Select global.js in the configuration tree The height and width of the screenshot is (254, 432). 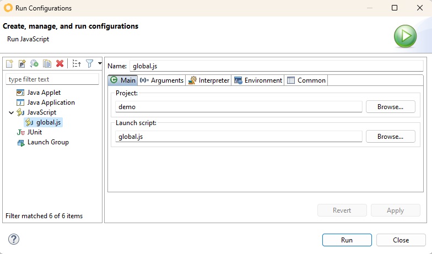pyautogui.click(x=48, y=122)
